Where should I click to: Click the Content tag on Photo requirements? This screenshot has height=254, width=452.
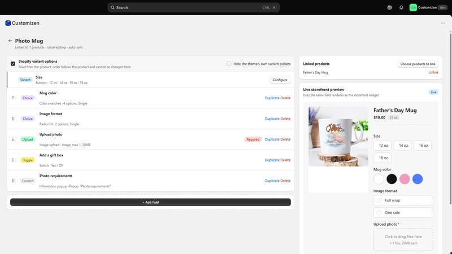[x=28, y=181]
